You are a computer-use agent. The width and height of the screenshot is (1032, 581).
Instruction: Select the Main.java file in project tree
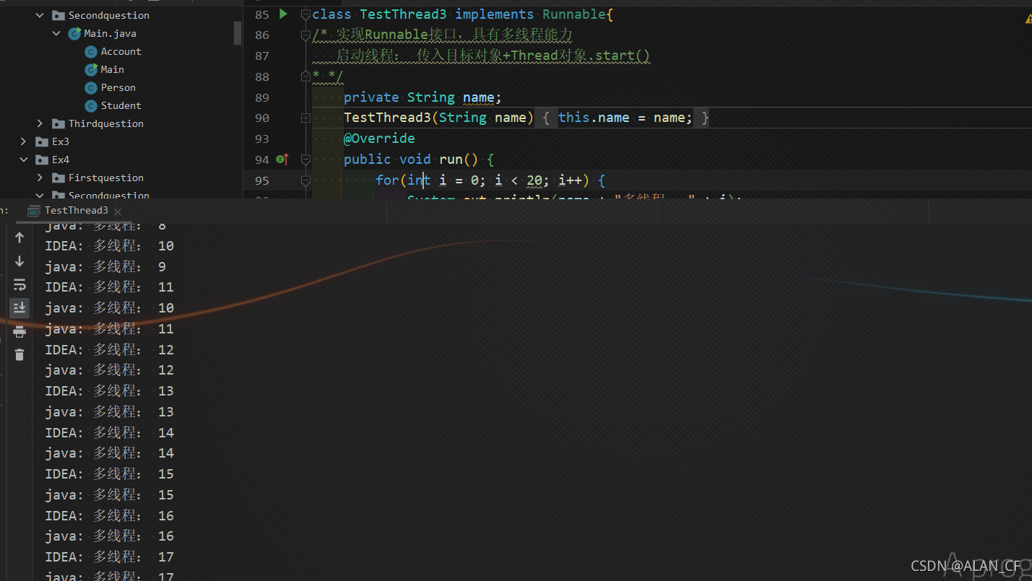(110, 33)
